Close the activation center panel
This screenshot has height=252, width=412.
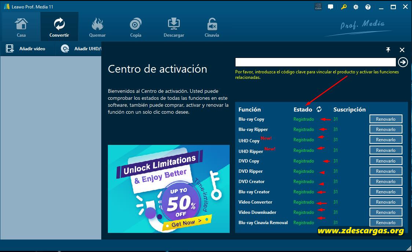(402, 50)
